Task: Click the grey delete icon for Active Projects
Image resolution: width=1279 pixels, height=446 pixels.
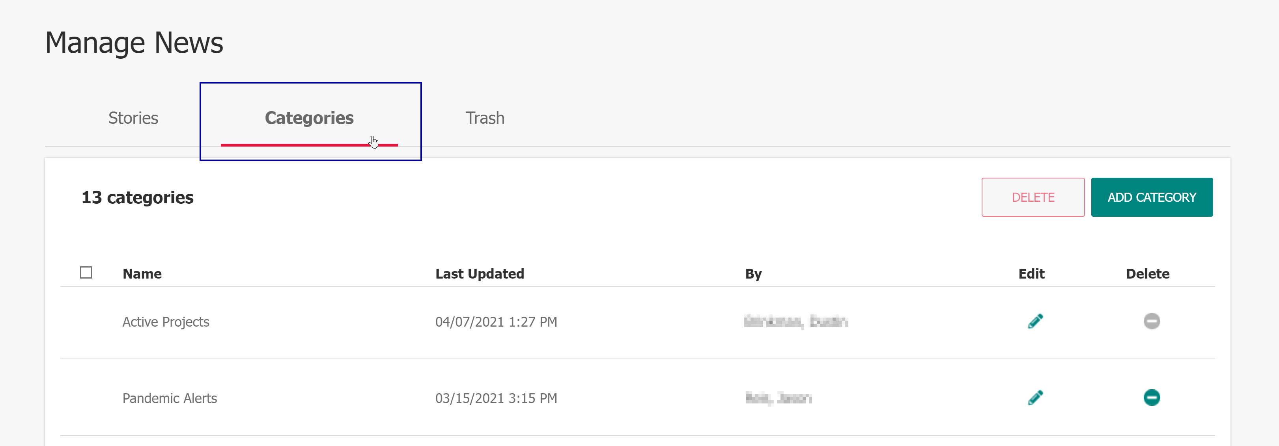Action: [1151, 321]
